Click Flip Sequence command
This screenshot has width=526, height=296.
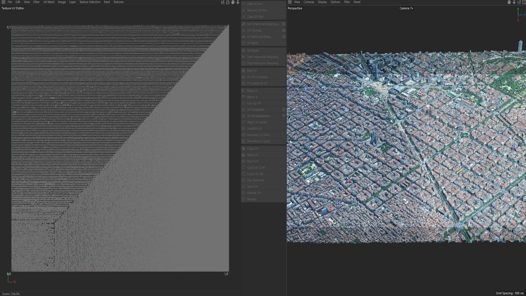(x=264, y=180)
